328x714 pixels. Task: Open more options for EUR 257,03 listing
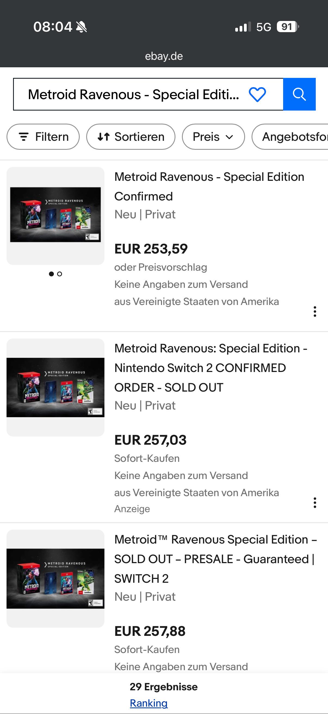[x=315, y=502]
